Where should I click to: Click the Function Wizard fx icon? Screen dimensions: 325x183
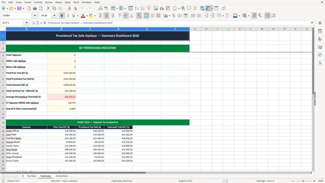tap(34, 23)
